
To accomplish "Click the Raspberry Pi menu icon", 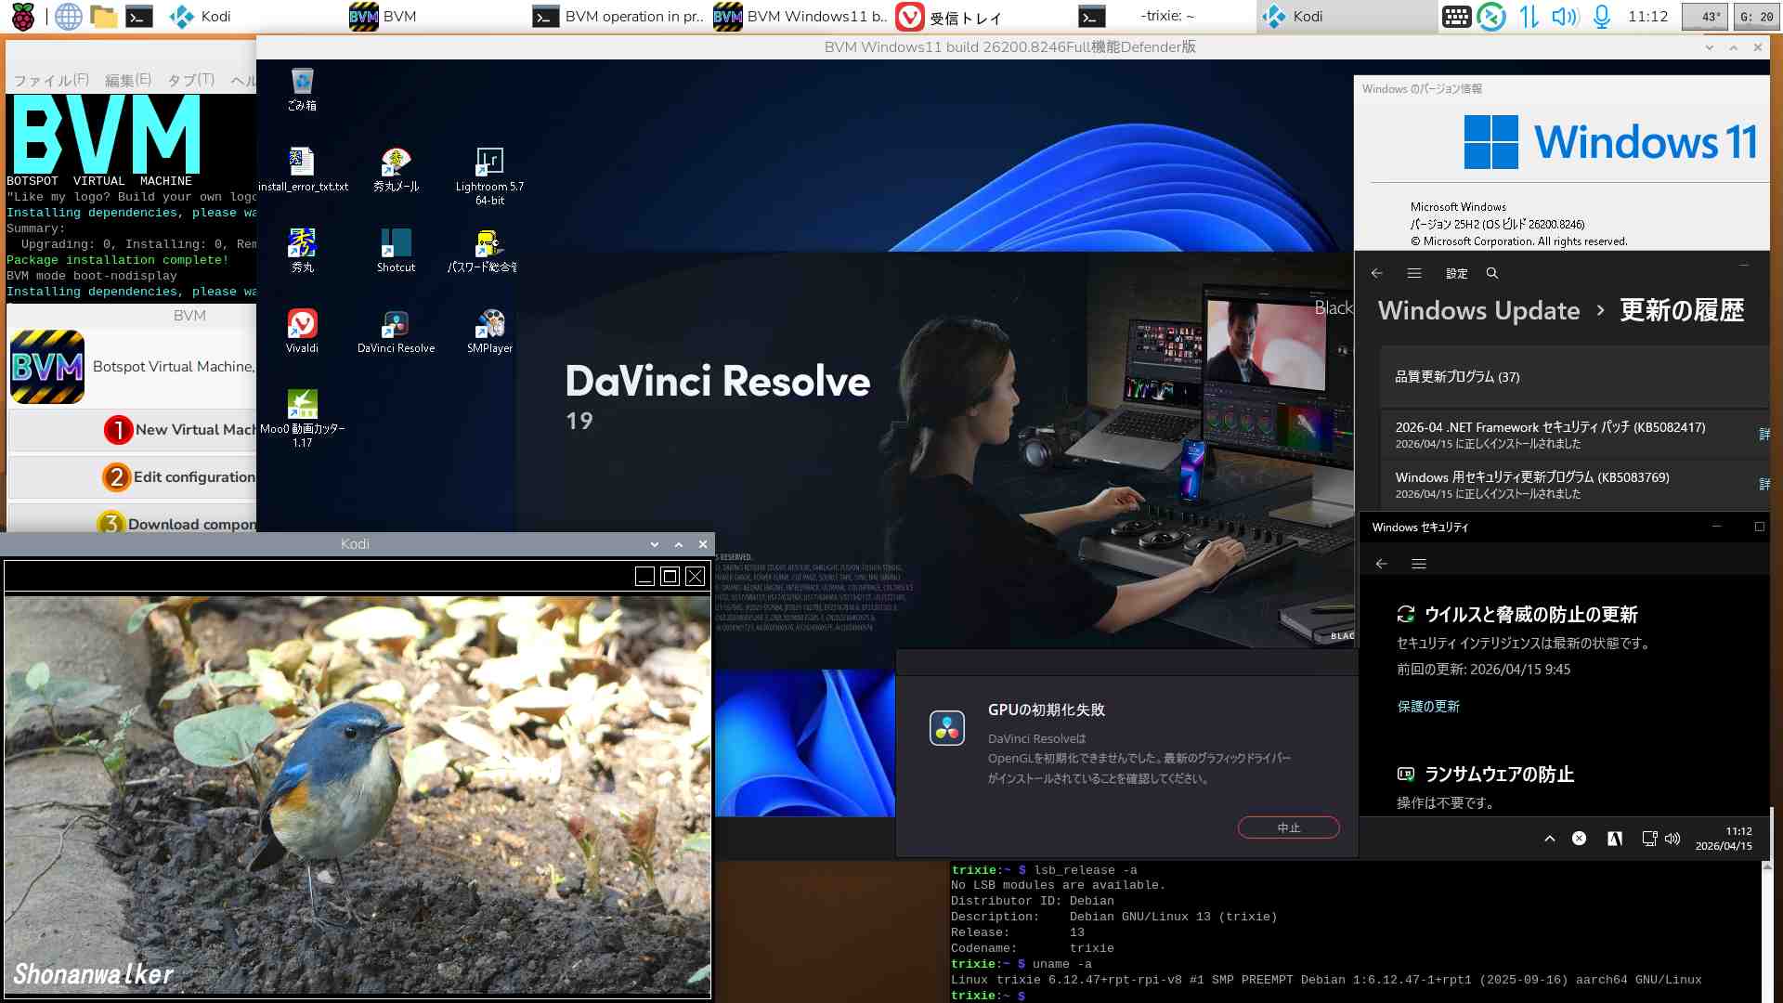I will pos(22,16).
